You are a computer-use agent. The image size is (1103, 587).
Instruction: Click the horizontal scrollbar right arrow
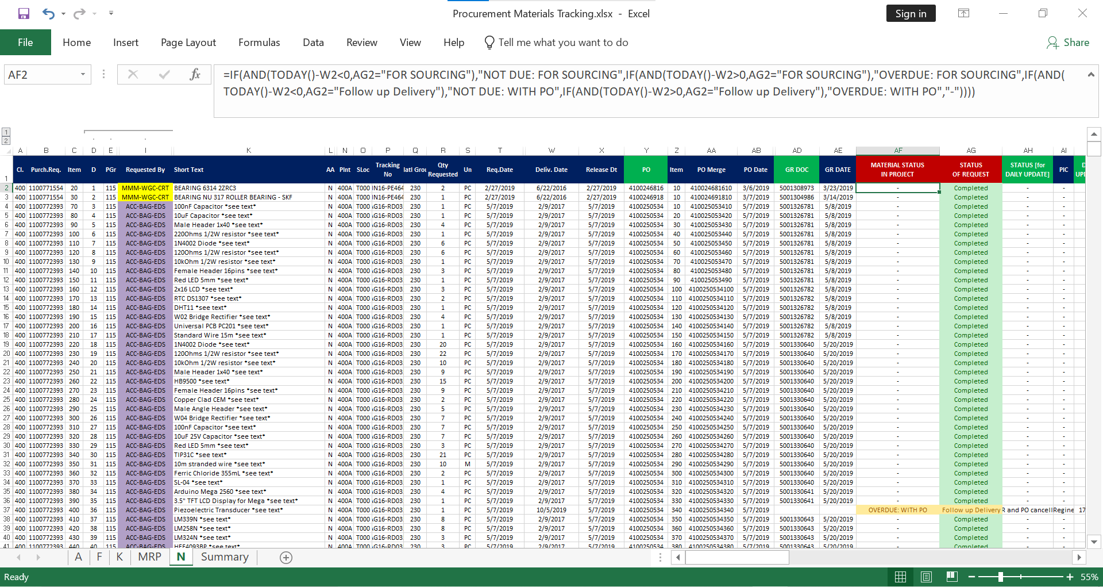1079,557
